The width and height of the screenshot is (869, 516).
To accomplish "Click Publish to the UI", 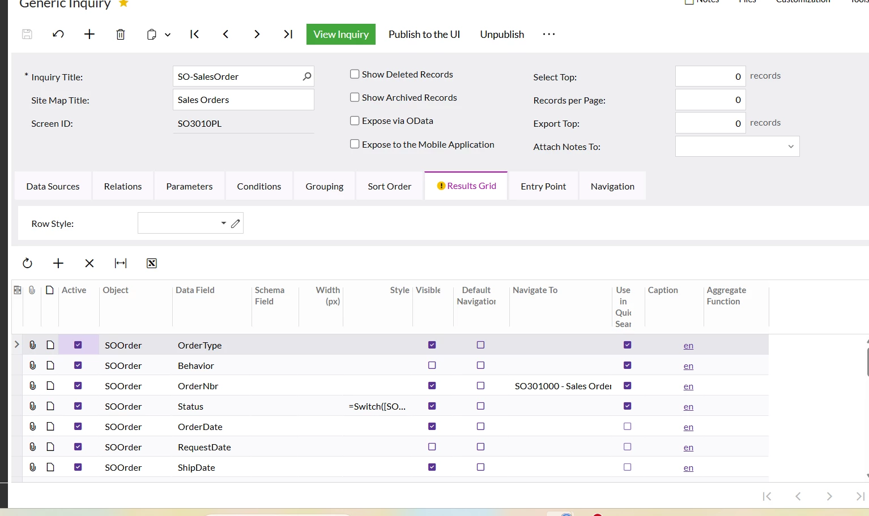I will coord(424,34).
